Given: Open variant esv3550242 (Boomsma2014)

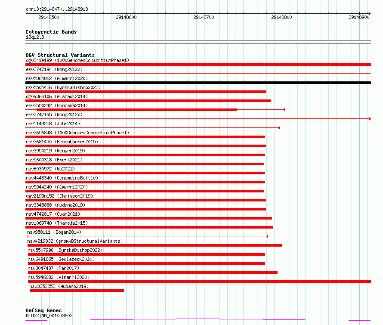Looking at the screenshot, I should (57, 105).
